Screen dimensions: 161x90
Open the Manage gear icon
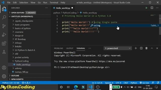click(x=4, y=76)
